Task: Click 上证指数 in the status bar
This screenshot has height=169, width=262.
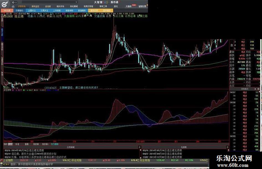Action: point(8,160)
